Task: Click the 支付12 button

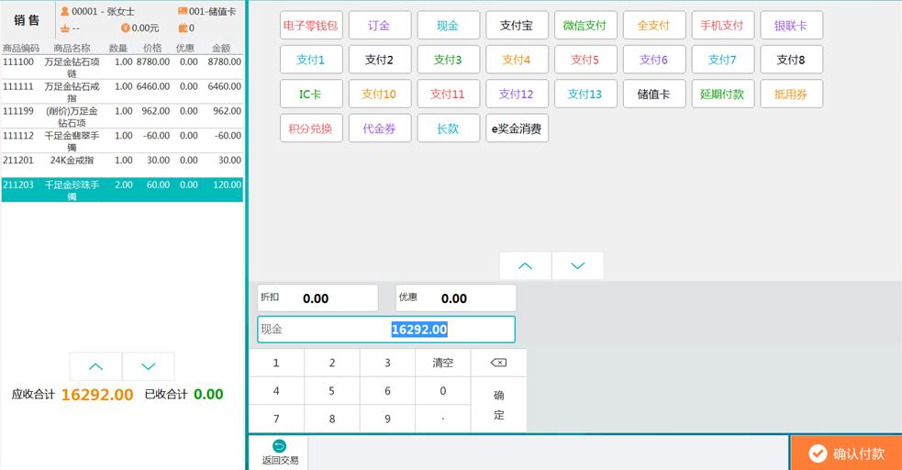Action: [x=517, y=94]
